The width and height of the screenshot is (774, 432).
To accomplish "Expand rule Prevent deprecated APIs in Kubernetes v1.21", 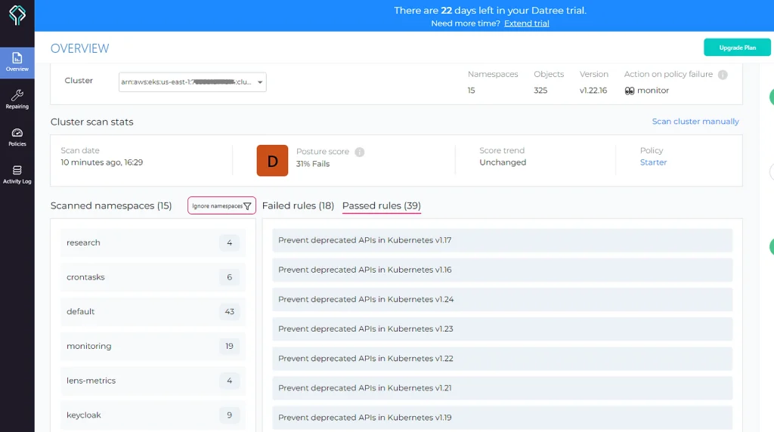I will [502, 388].
